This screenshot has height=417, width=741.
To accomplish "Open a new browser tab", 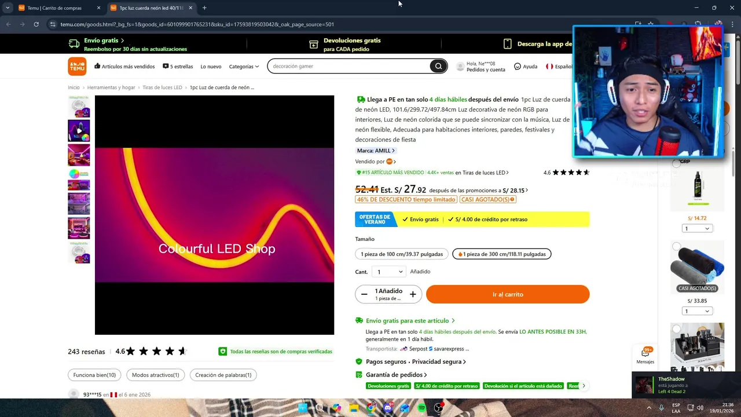I will pos(204,8).
